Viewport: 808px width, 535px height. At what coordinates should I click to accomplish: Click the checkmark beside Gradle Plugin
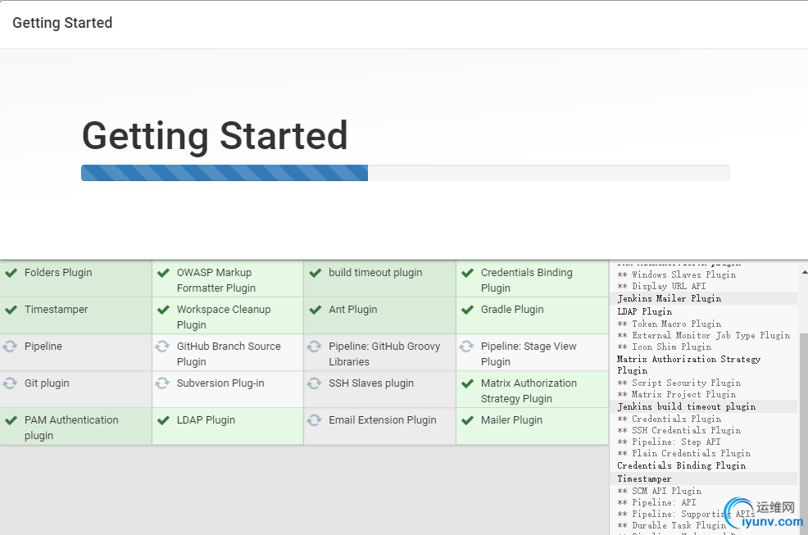click(x=467, y=310)
